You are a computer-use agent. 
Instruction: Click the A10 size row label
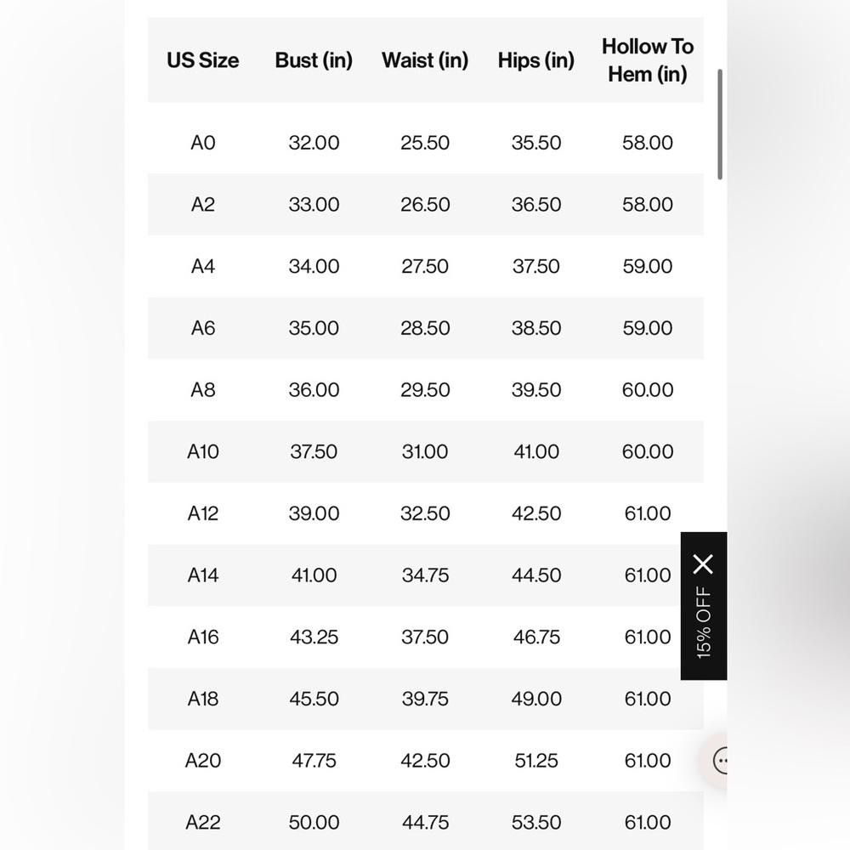coord(203,451)
